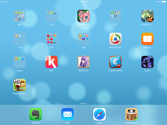Open the 工具 folder

19,39
